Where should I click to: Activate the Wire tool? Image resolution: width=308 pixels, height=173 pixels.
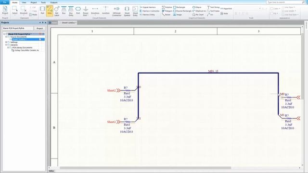pyautogui.click(x=50, y=11)
